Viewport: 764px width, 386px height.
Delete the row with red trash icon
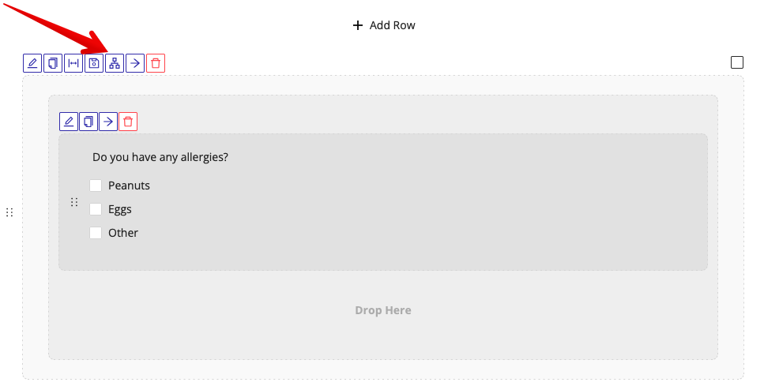coord(156,63)
